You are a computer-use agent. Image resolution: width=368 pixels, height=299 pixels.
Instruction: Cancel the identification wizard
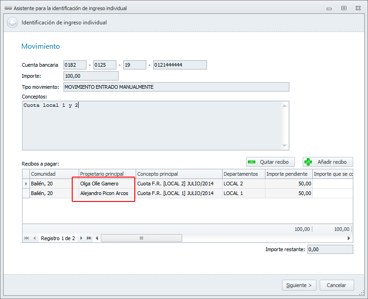337,285
